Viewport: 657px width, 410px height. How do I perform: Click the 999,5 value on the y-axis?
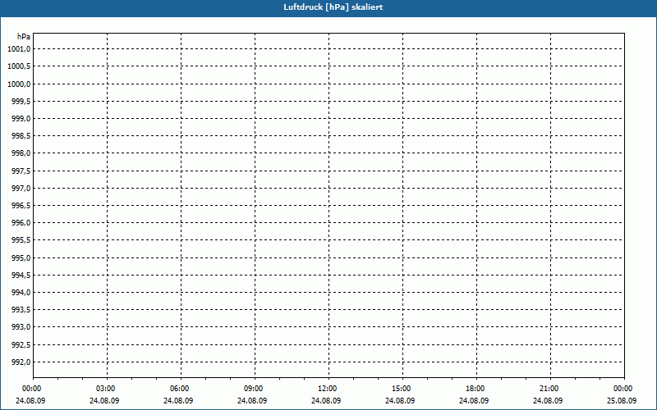click(x=21, y=101)
